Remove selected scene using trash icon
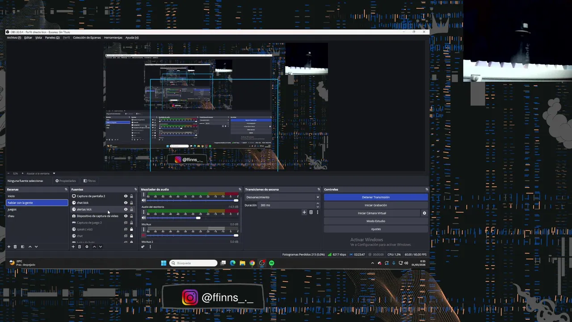Image resolution: width=572 pixels, height=322 pixels. click(15, 246)
